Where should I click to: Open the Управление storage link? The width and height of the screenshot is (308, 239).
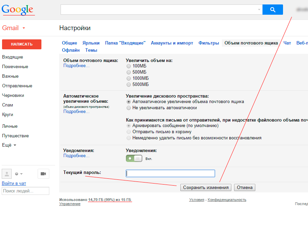(70, 204)
